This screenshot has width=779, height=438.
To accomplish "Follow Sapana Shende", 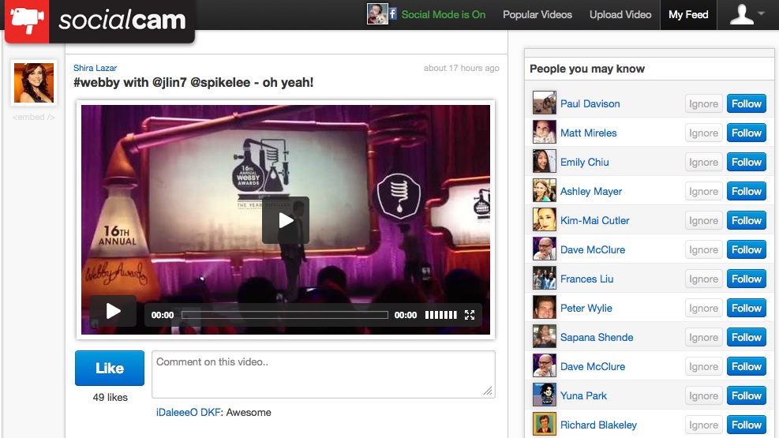I will (x=746, y=338).
